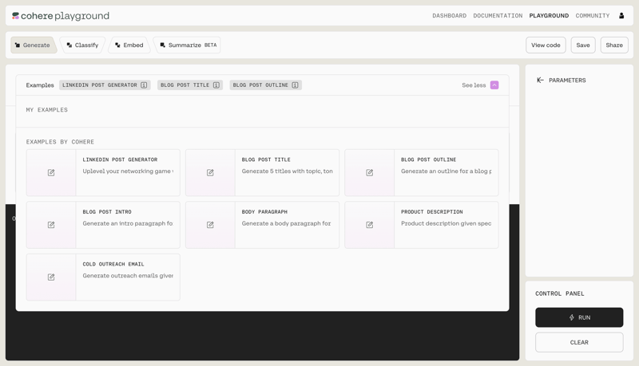Click the Save button
The height and width of the screenshot is (366, 639).
click(583, 45)
